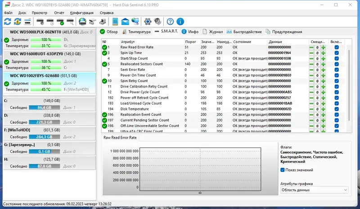Click green check icon of Reallocated Sectors Count
Viewport: 360px width, 209px height.
tap(104, 64)
